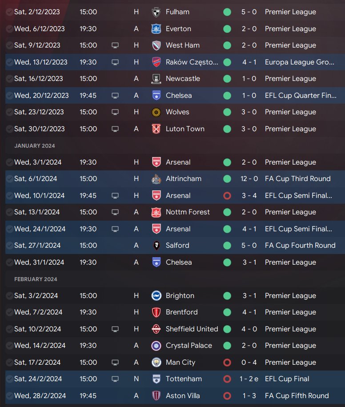This screenshot has height=407, width=345.
Task: Collapse the FEBRUARY 2024 month header
Action: pyautogui.click(x=36, y=279)
